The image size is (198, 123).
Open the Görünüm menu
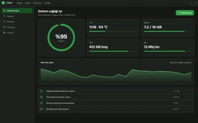[x=37, y=3]
